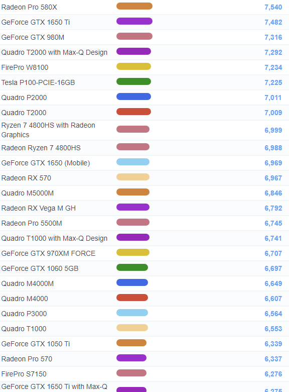Viewport: 289px width, 392px height.
Task: Click the 6,745 score value
Action: (273, 223)
